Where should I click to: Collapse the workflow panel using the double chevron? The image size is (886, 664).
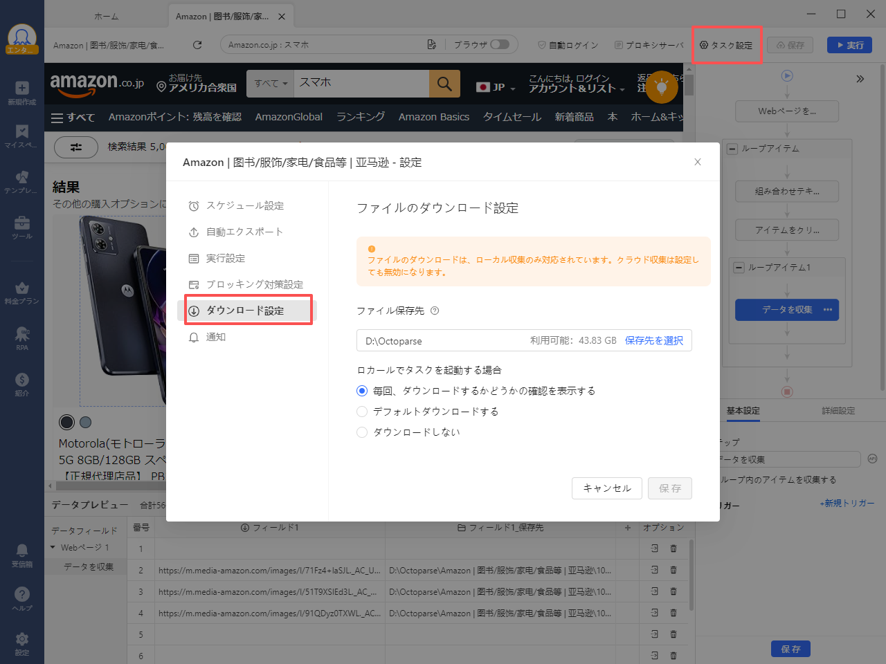[860, 79]
